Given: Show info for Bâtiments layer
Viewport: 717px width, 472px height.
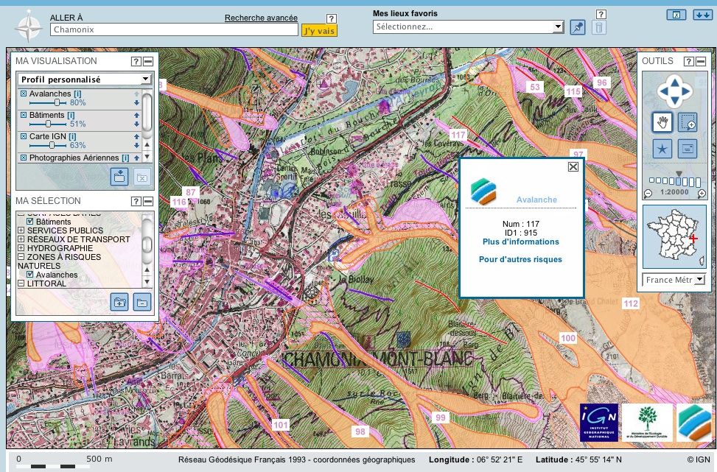Looking at the screenshot, I should tap(71, 115).
